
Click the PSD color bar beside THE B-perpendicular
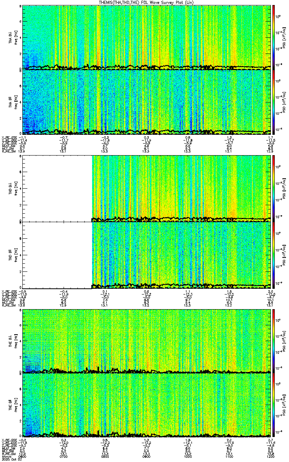pos(274,341)
